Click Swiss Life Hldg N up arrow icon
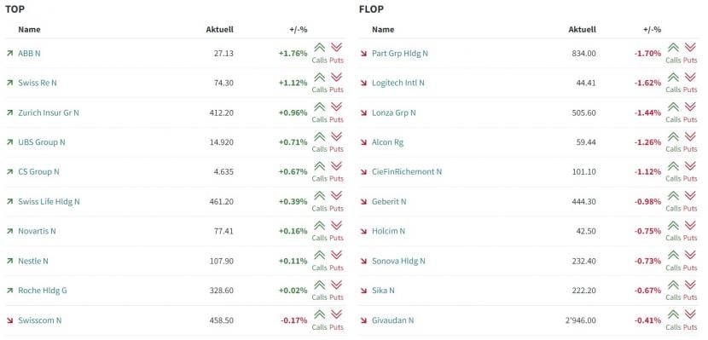 coord(9,202)
